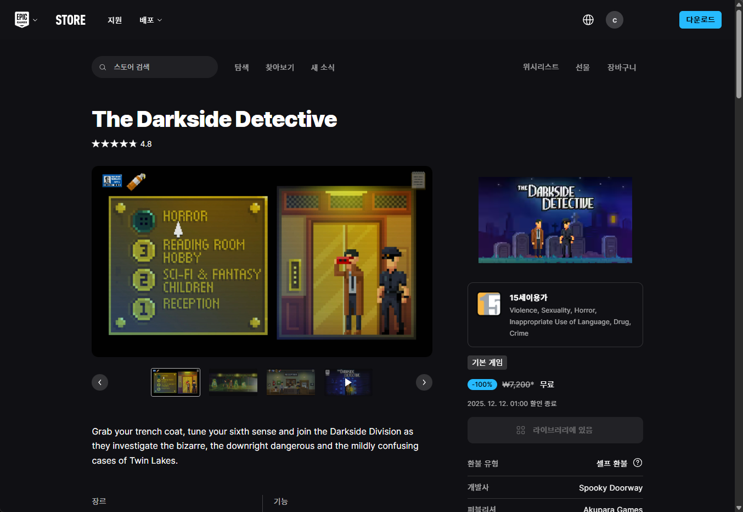Open the refund type help question icon
Image resolution: width=743 pixels, height=512 pixels.
(x=638, y=463)
